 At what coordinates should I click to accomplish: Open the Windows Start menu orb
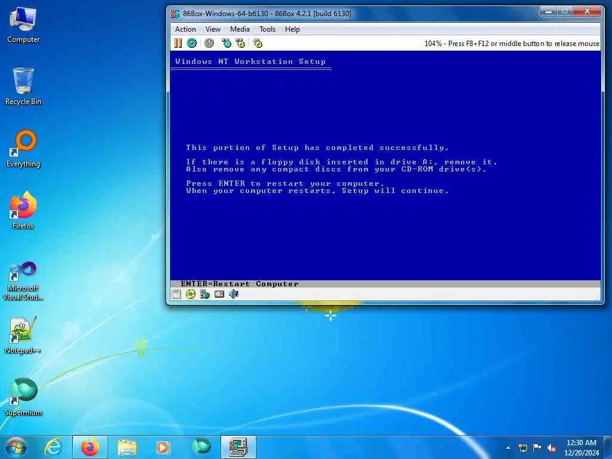(16, 447)
